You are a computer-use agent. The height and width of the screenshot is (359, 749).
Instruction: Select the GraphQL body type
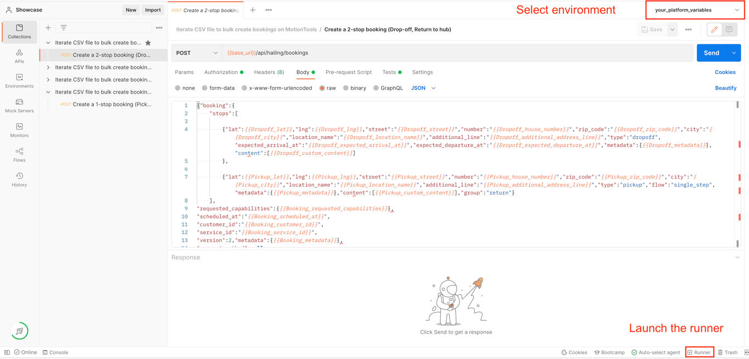376,88
